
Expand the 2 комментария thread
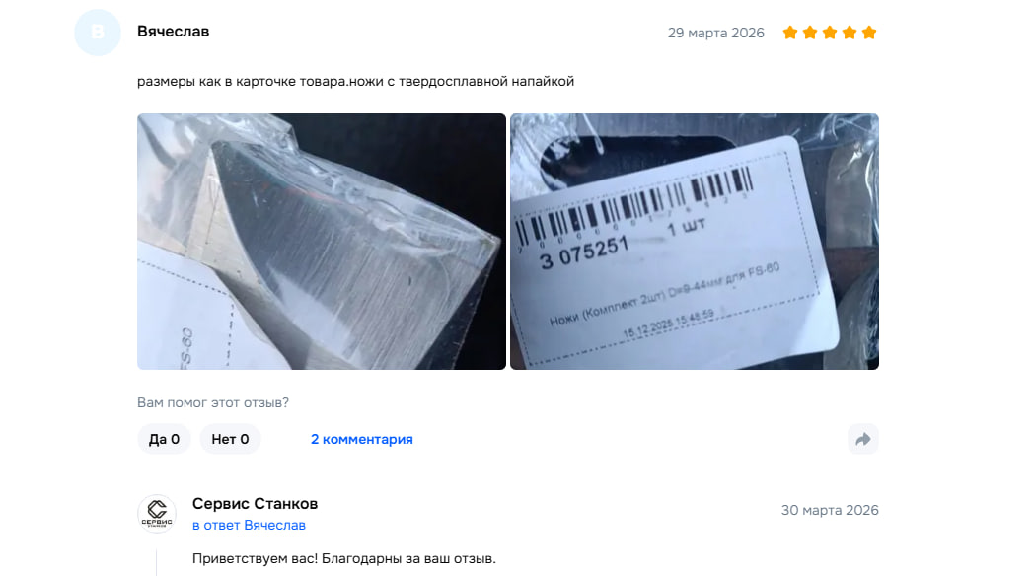[x=362, y=440]
